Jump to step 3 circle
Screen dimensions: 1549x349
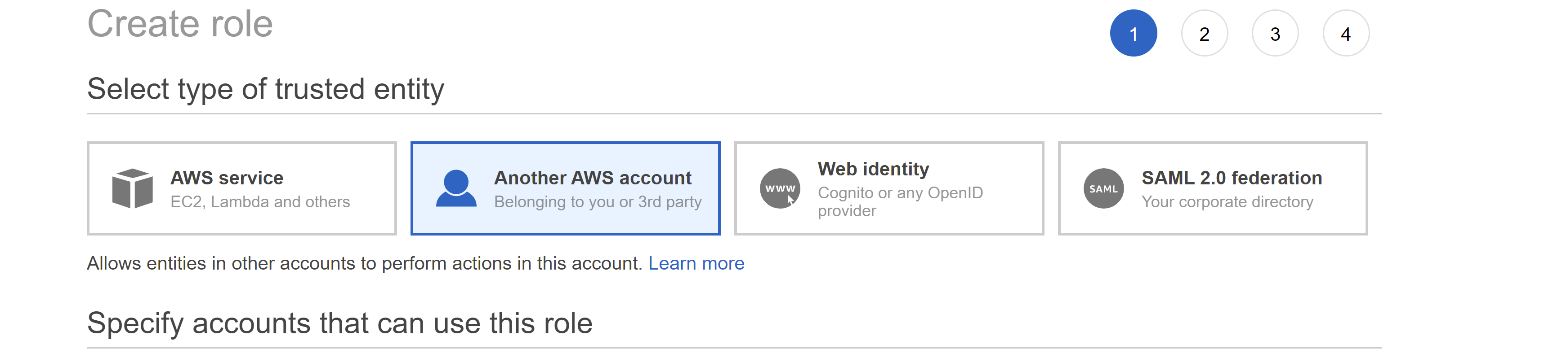pos(1276,34)
